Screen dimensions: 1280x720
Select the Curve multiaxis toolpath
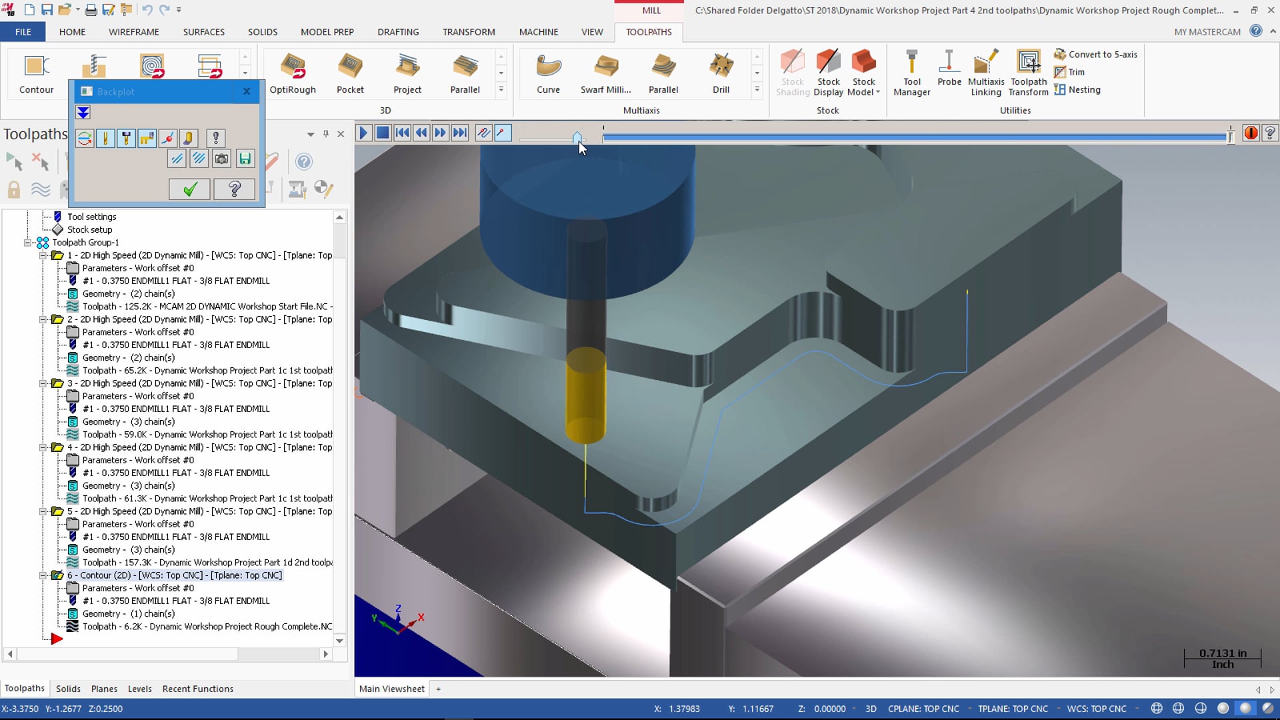548,73
